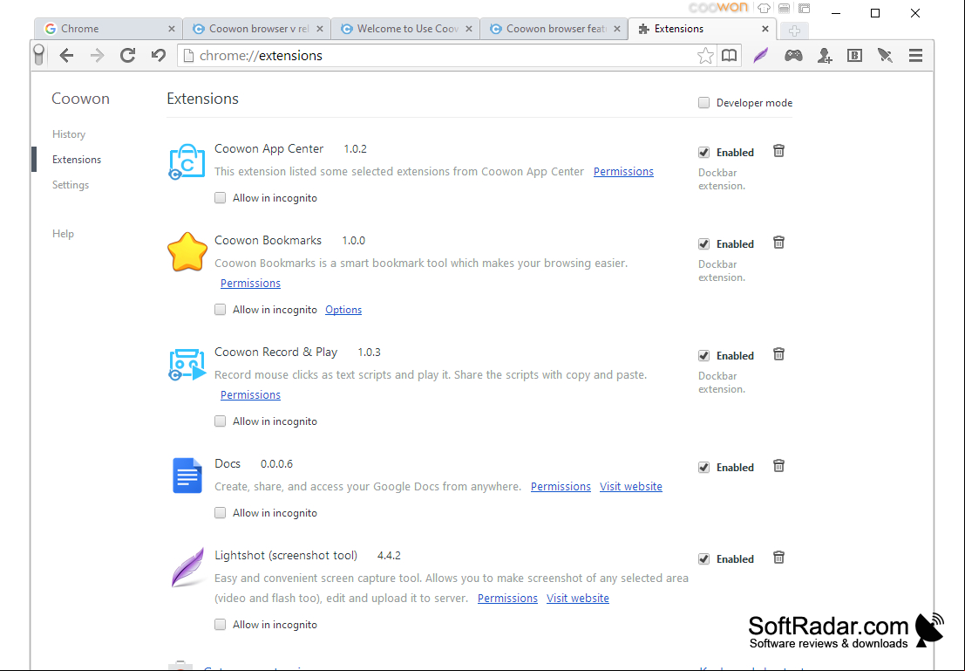View Coowon Bookmarks Permissions link

click(250, 283)
